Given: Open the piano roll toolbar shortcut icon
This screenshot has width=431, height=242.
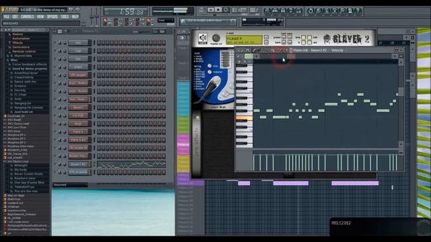Looking at the screenshot, I should (283, 11).
